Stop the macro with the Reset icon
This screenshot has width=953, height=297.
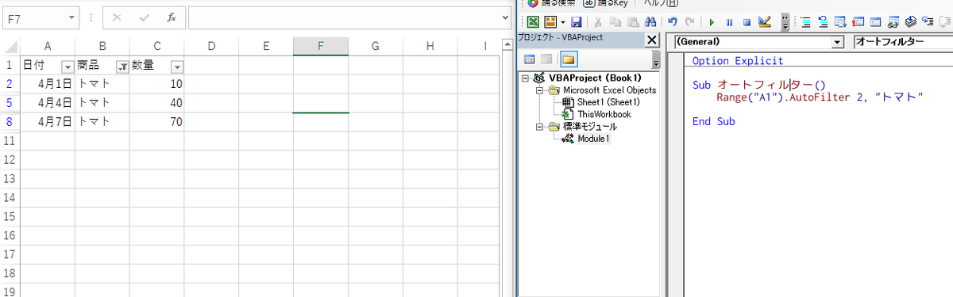pyautogui.click(x=747, y=22)
